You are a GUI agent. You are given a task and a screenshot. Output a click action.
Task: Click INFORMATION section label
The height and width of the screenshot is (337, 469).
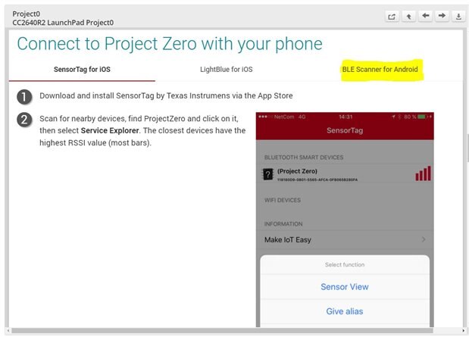[x=283, y=224]
